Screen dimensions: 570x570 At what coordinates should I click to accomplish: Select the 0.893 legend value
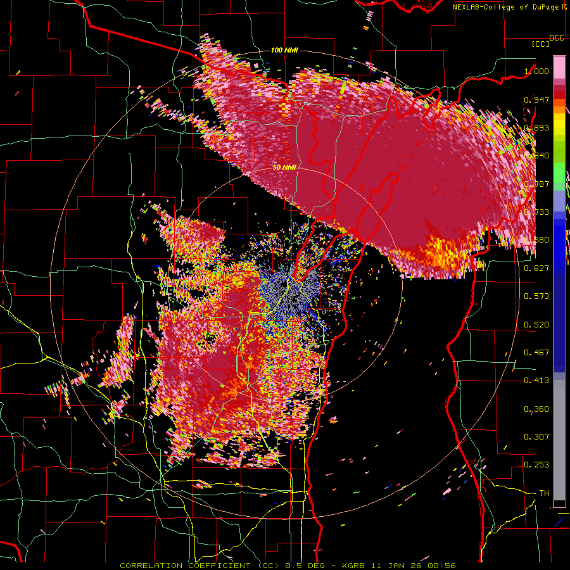tap(536, 127)
